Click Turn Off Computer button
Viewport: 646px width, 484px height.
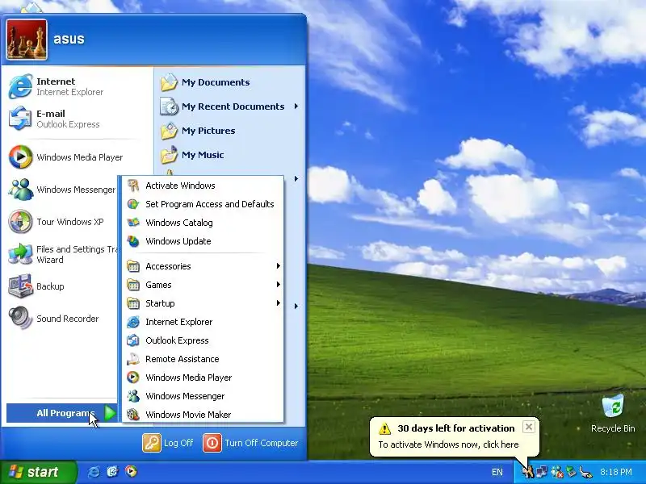pos(250,443)
